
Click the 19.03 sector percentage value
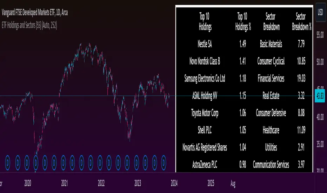pos(301,79)
